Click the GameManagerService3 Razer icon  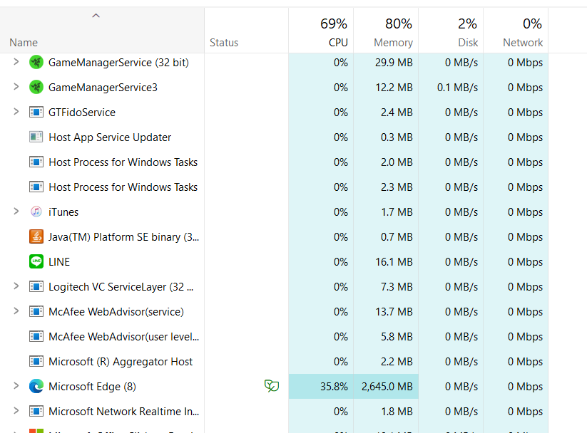[x=36, y=88]
